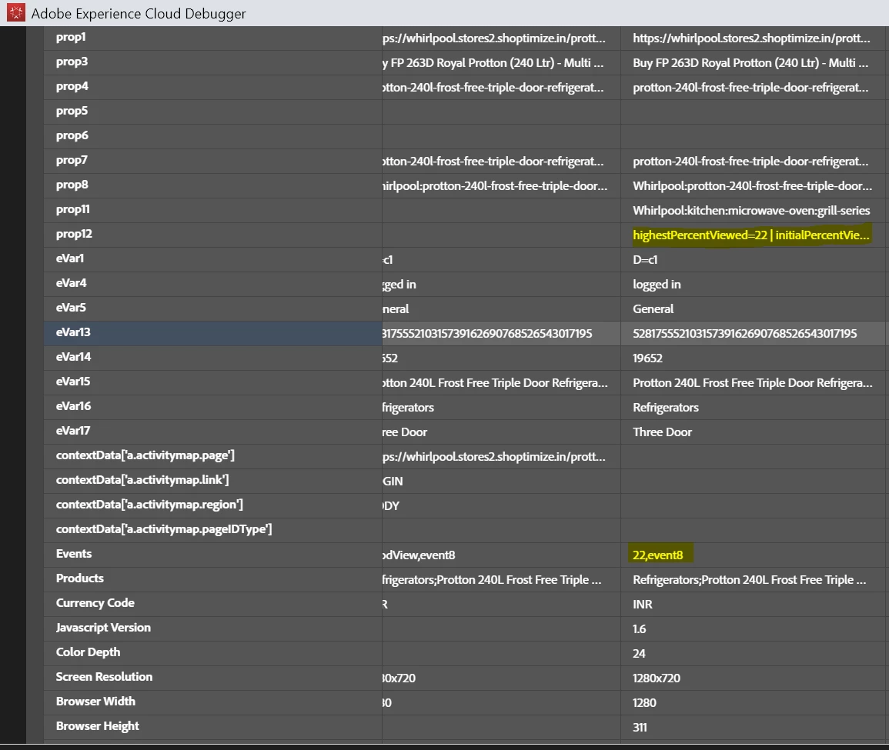This screenshot has height=750, width=889.
Task: Select the contextData a.activitymap.page label
Action: coord(145,455)
